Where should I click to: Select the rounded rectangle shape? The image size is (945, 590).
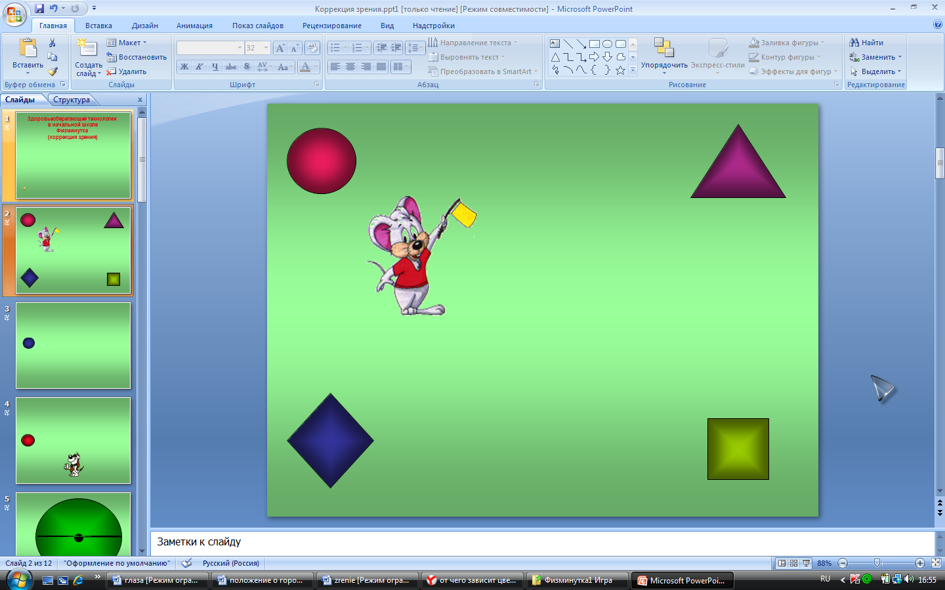[621, 44]
